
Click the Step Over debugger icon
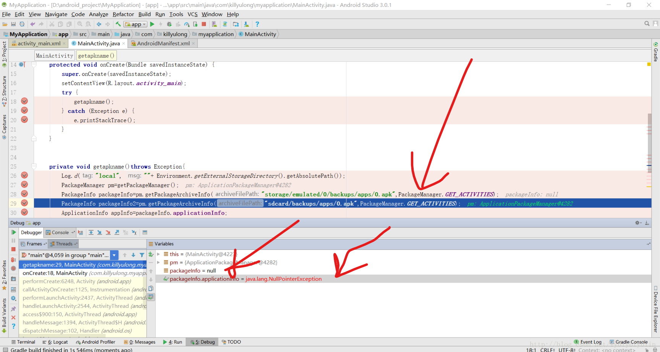point(91,232)
